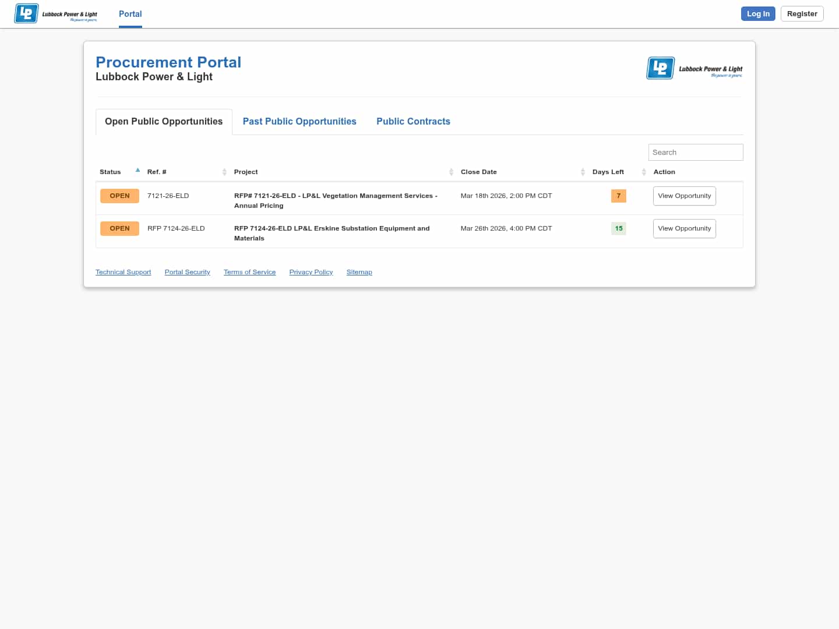This screenshot has width=839, height=629.
Task: Switch to Past Public Opportunities tab
Action: click(299, 122)
